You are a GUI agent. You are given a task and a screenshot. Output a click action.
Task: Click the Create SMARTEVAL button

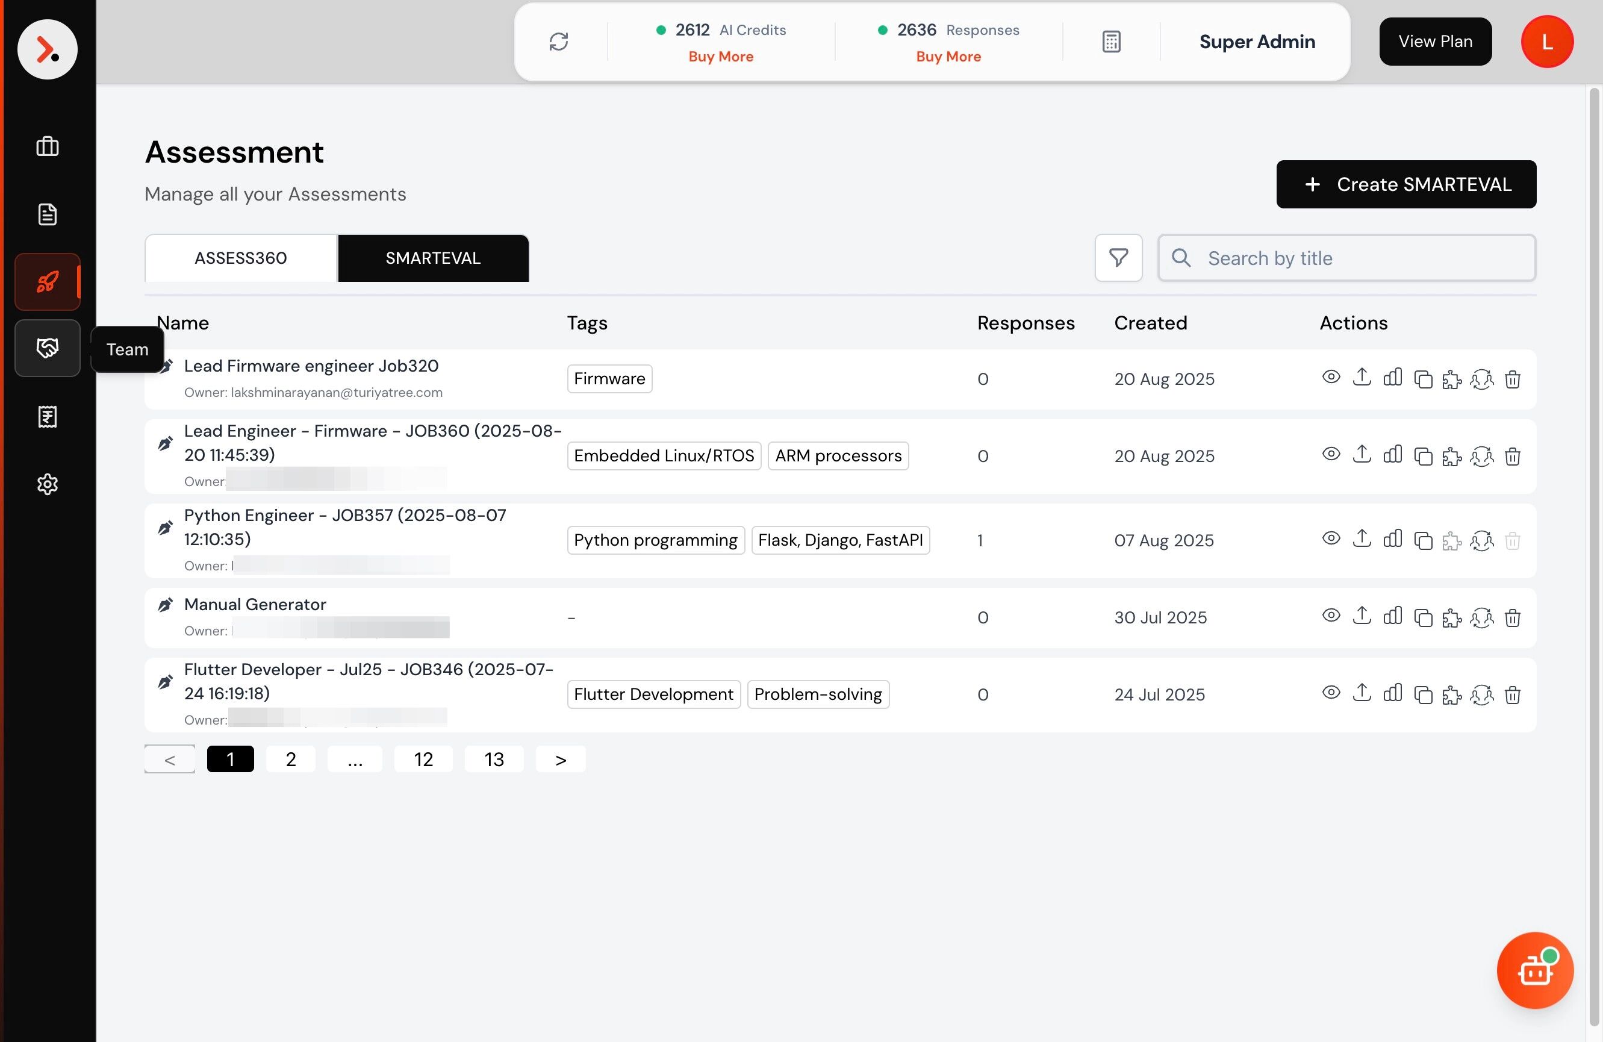pos(1405,184)
